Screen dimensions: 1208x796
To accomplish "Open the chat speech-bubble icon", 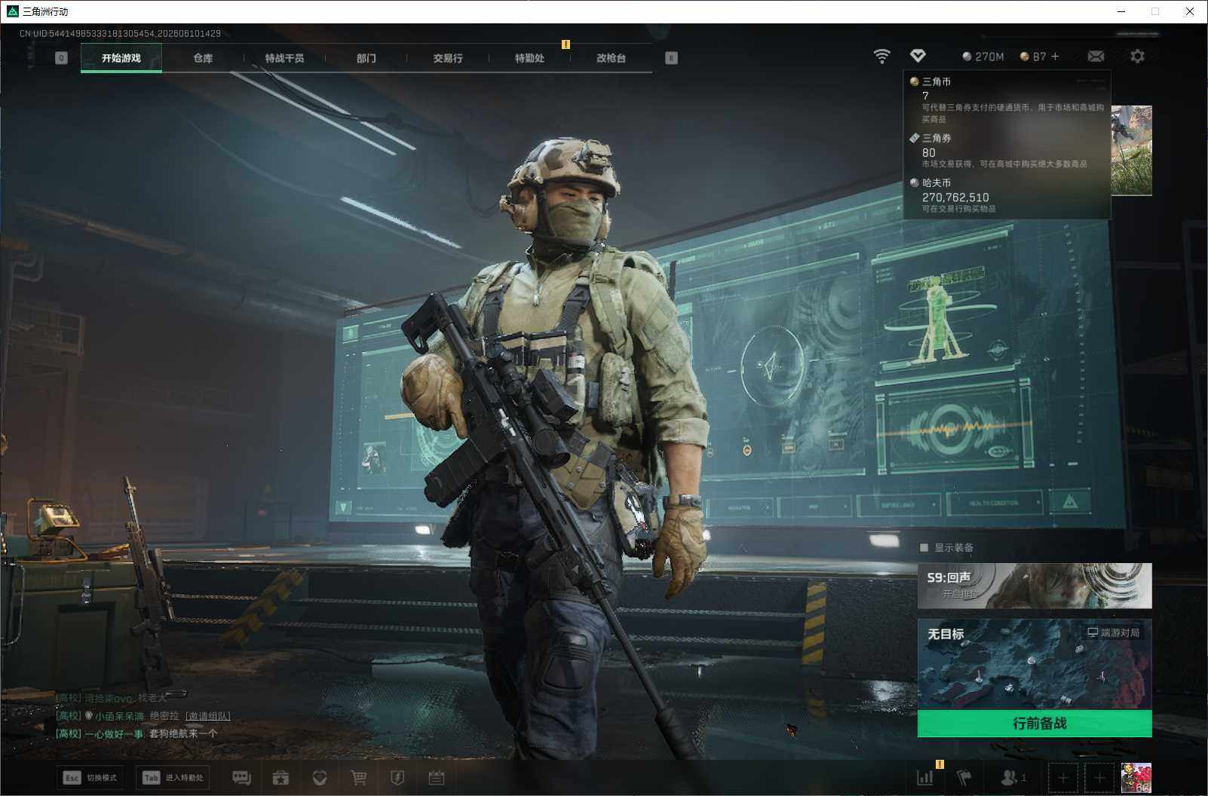I will (x=241, y=778).
